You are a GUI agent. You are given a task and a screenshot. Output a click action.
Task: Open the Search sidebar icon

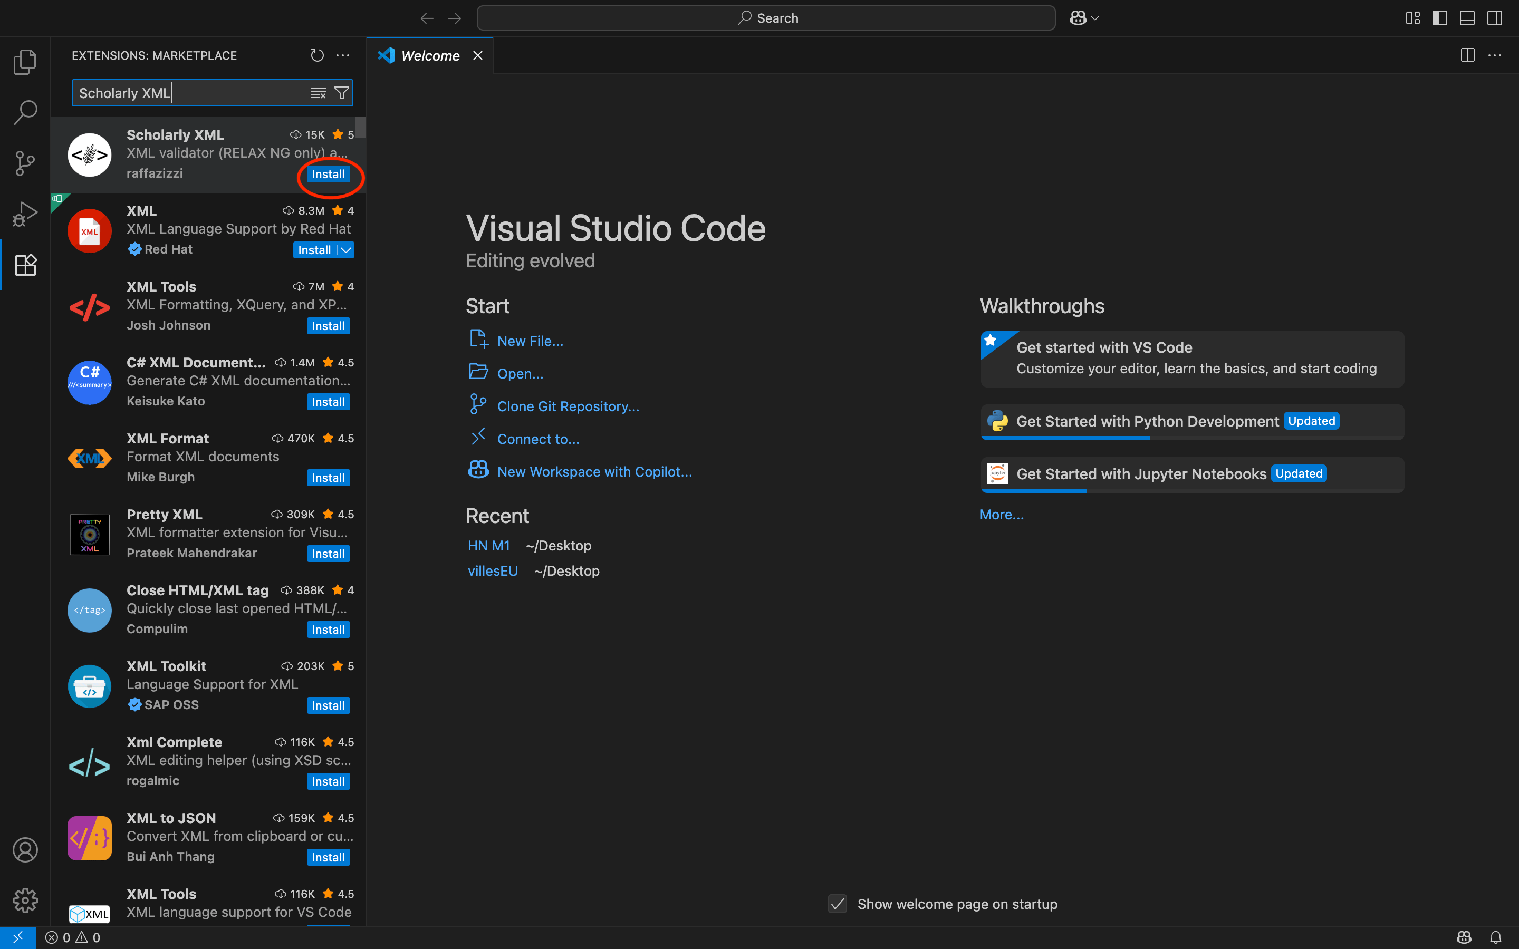tap(25, 112)
